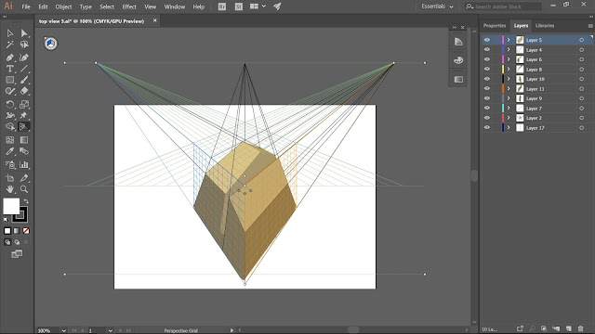Select the Zoom tool

tap(24, 189)
